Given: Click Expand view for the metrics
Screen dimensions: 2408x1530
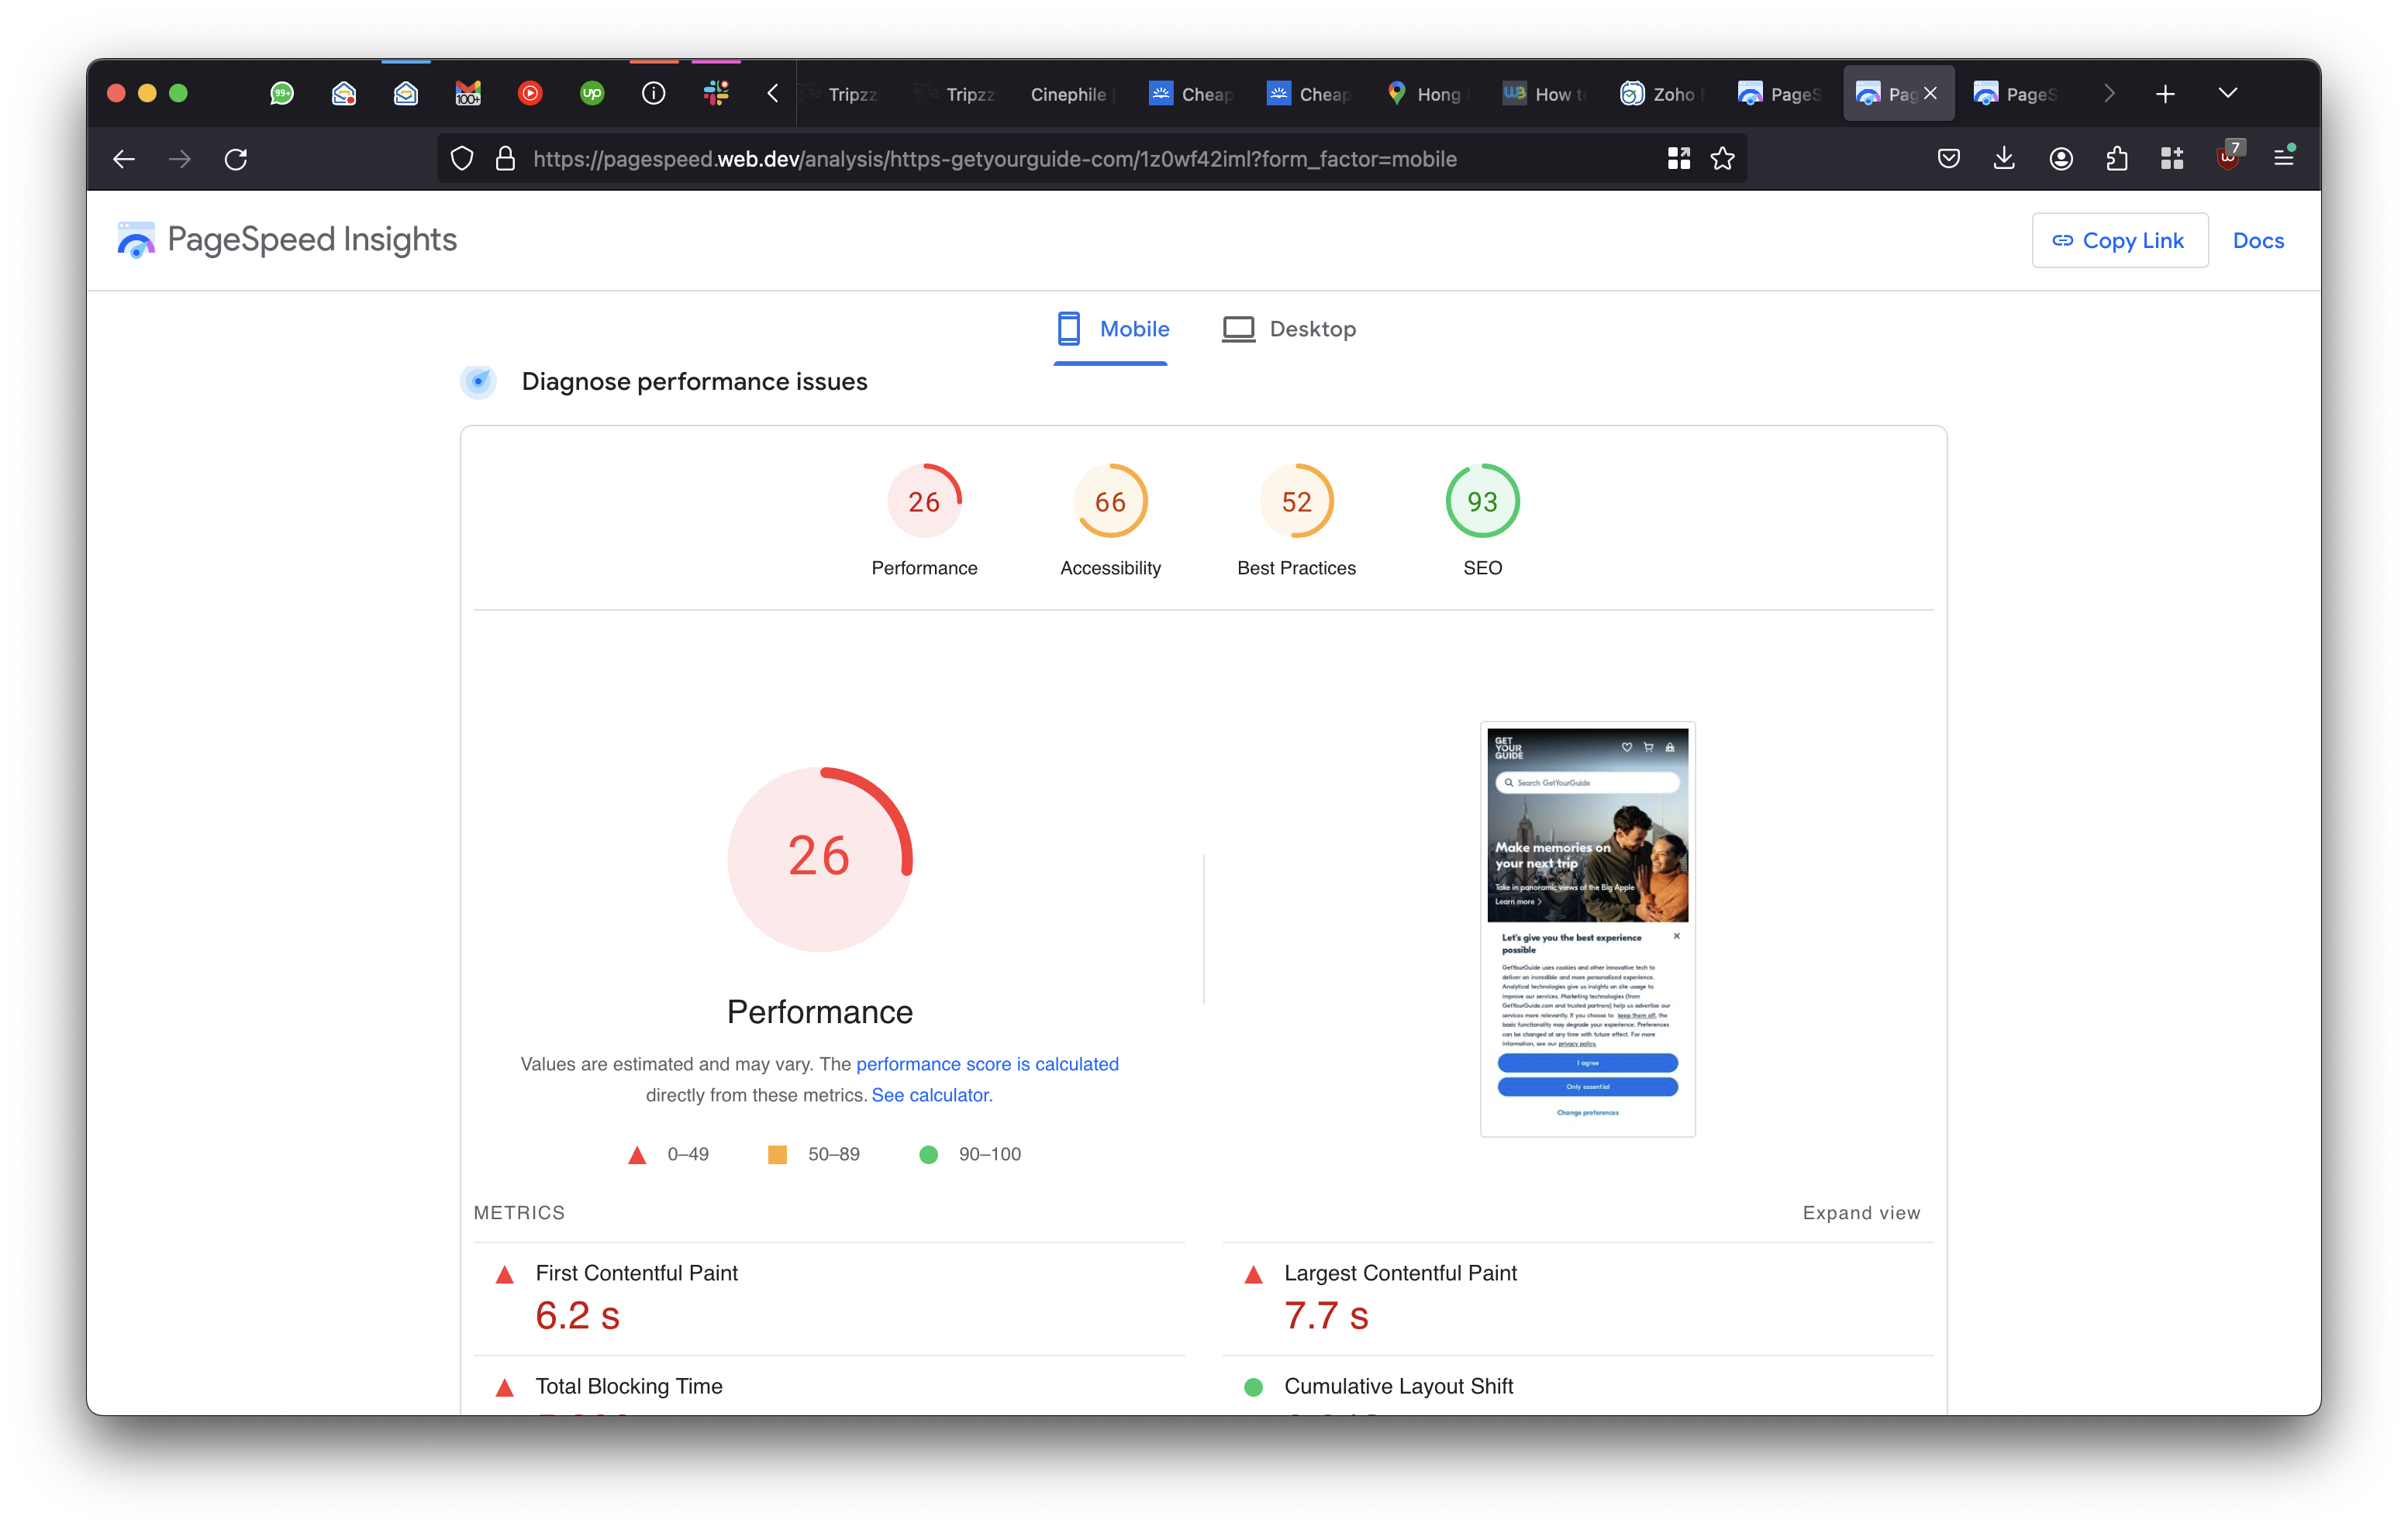Looking at the screenshot, I should point(1861,1213).
